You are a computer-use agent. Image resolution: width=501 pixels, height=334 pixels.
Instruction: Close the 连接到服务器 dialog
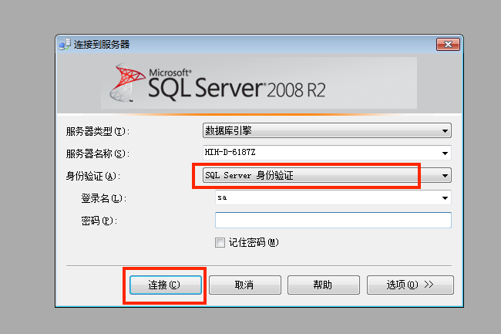448,45
